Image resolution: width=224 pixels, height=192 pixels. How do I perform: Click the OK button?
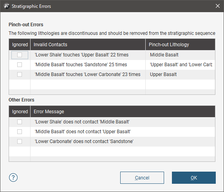point(194,178)
